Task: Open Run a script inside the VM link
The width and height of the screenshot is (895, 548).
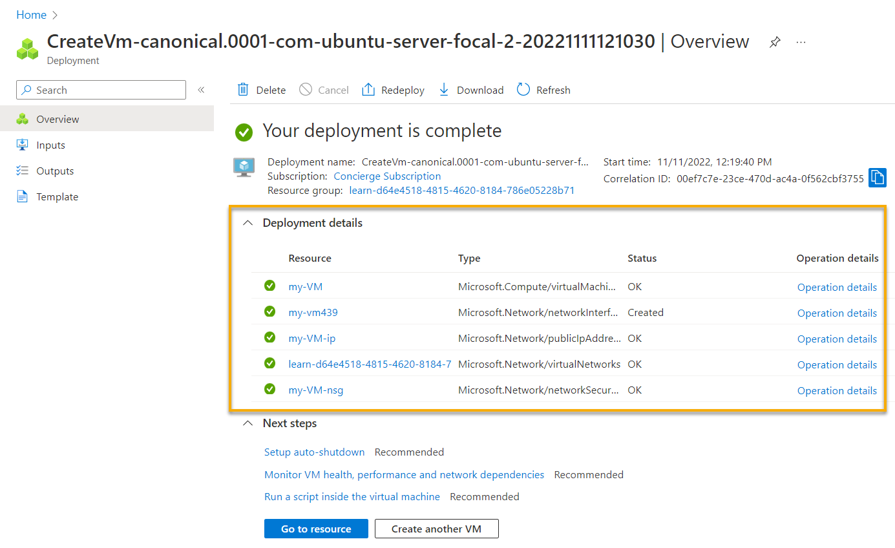Action: coord(352,496)
